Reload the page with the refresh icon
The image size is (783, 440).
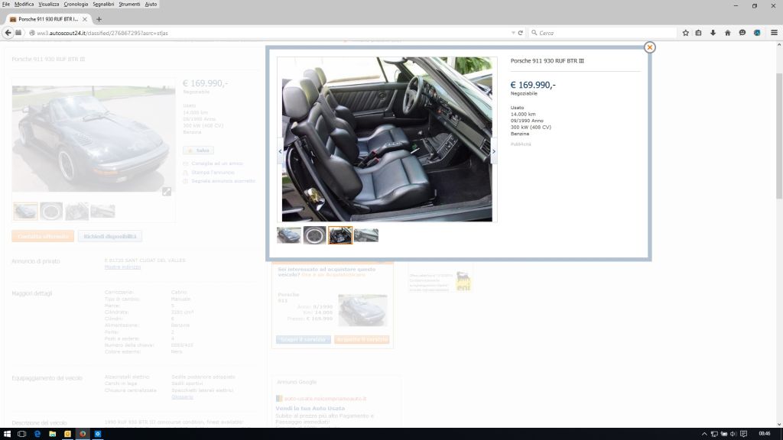coord(520,33)
